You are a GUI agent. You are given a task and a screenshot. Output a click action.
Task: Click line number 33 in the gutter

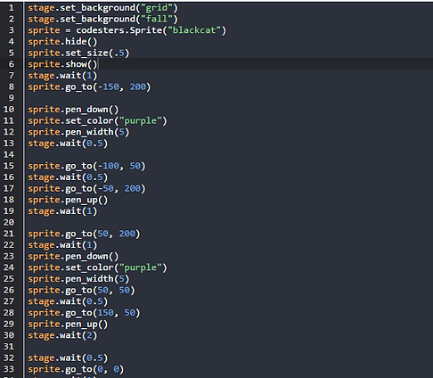point(9,369)
